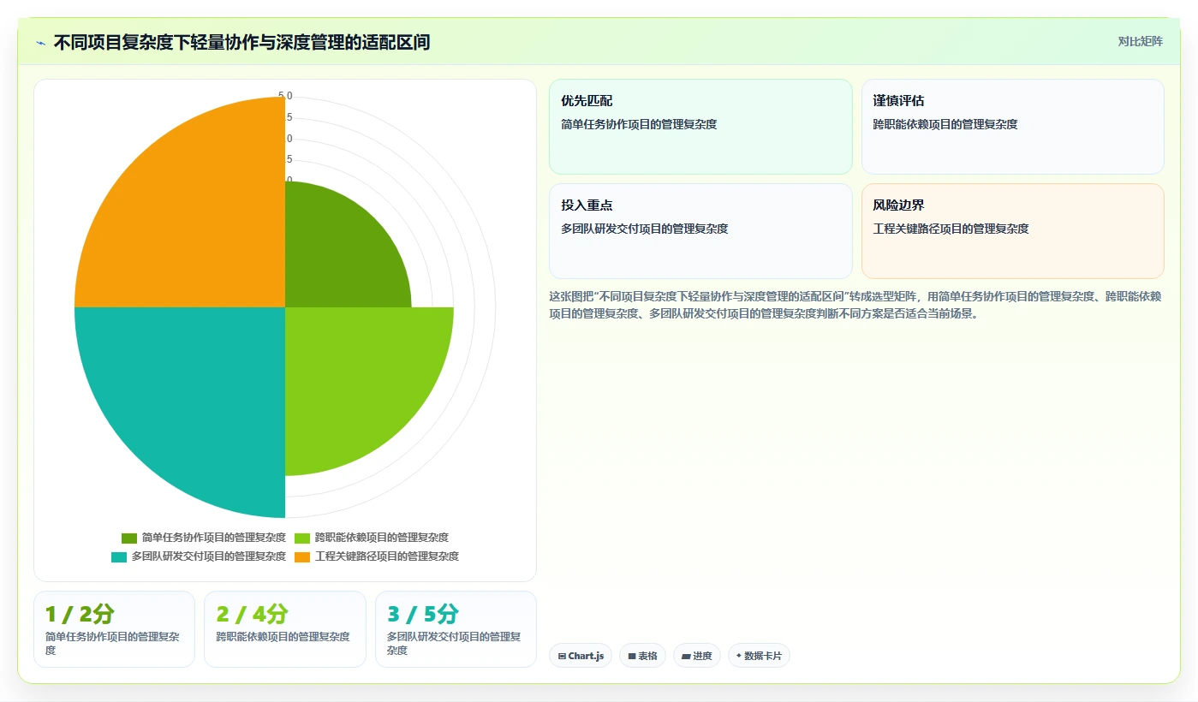Select the 投入重点 matrix card
This screenshot has height=702, width=1198.
[700, 231]
